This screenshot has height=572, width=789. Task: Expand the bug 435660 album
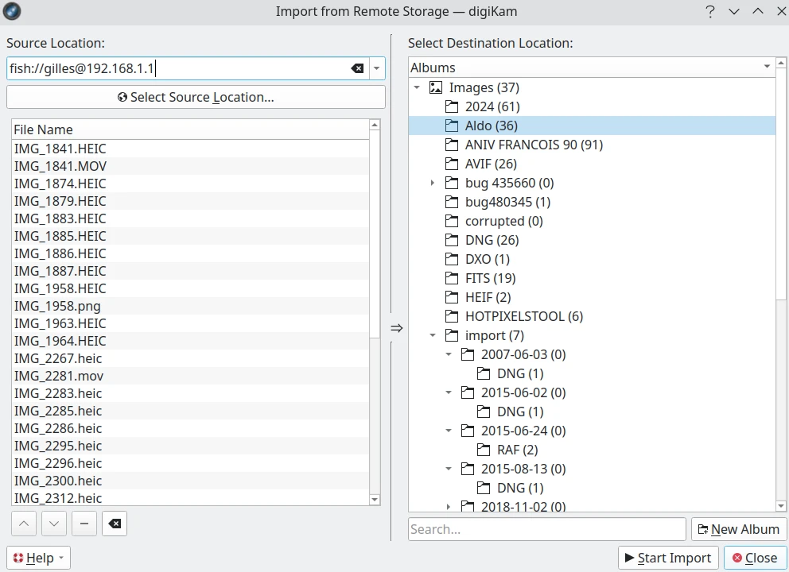tap(433, 183)
